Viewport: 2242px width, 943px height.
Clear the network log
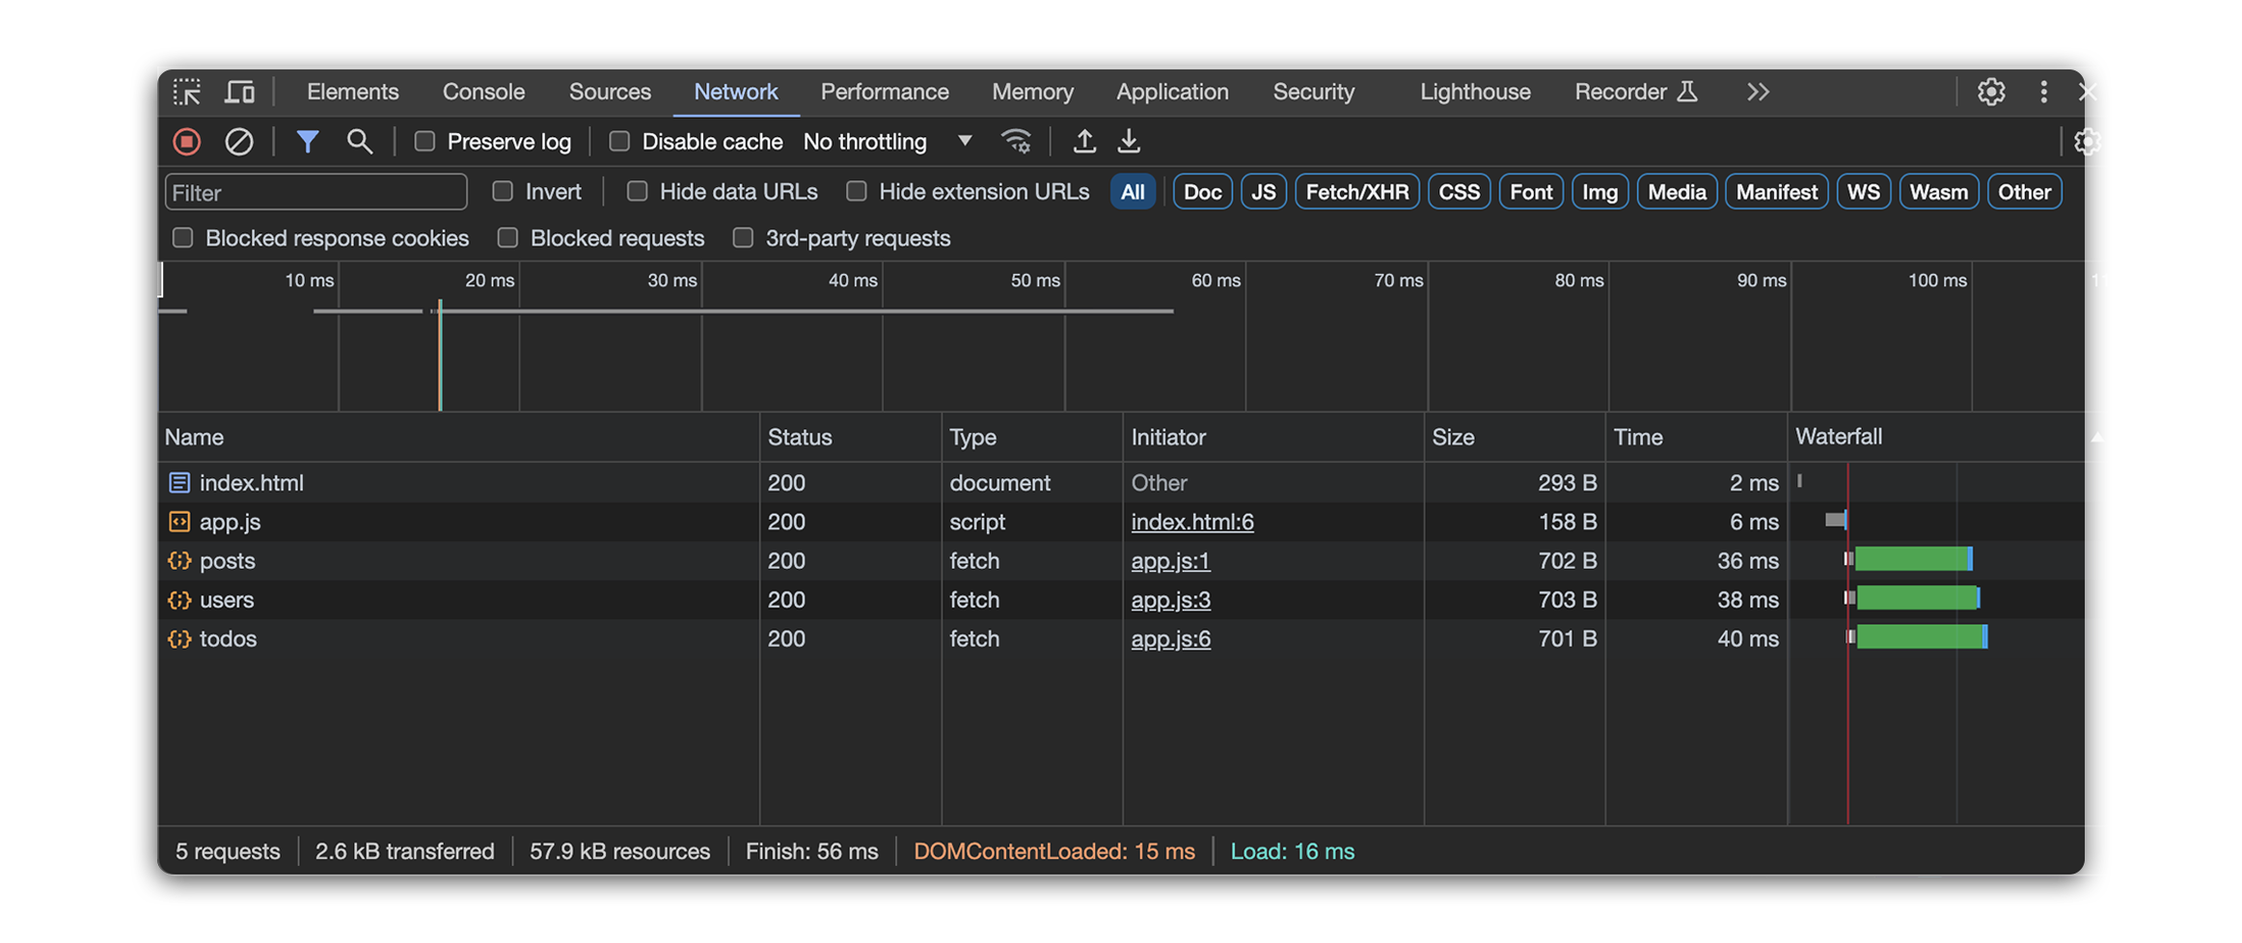238,142
